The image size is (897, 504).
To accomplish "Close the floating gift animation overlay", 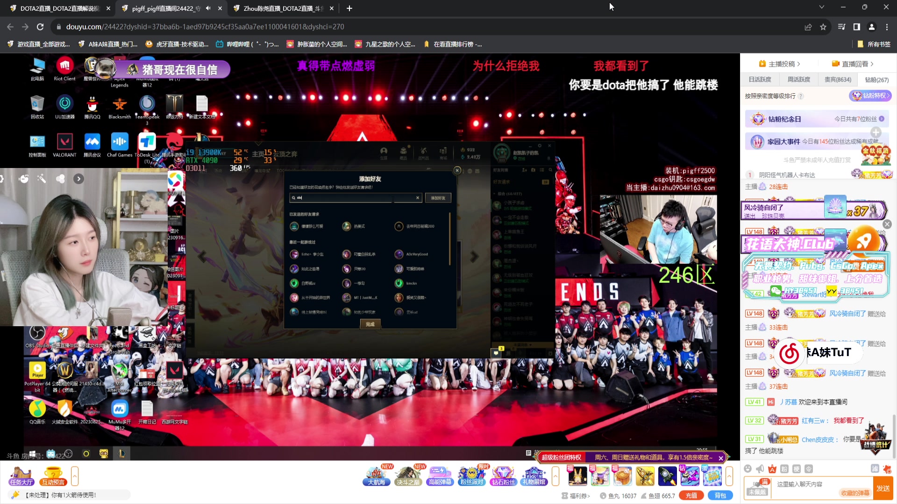I will [887, 224].
